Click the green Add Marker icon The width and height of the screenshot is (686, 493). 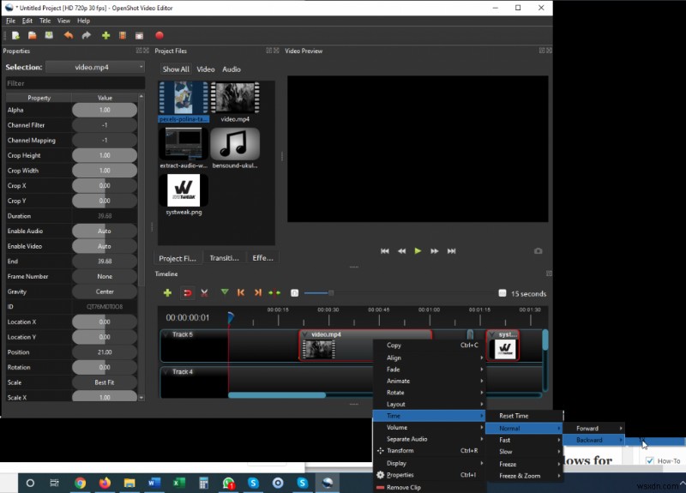pyautogui.click(x=225, y=292)
